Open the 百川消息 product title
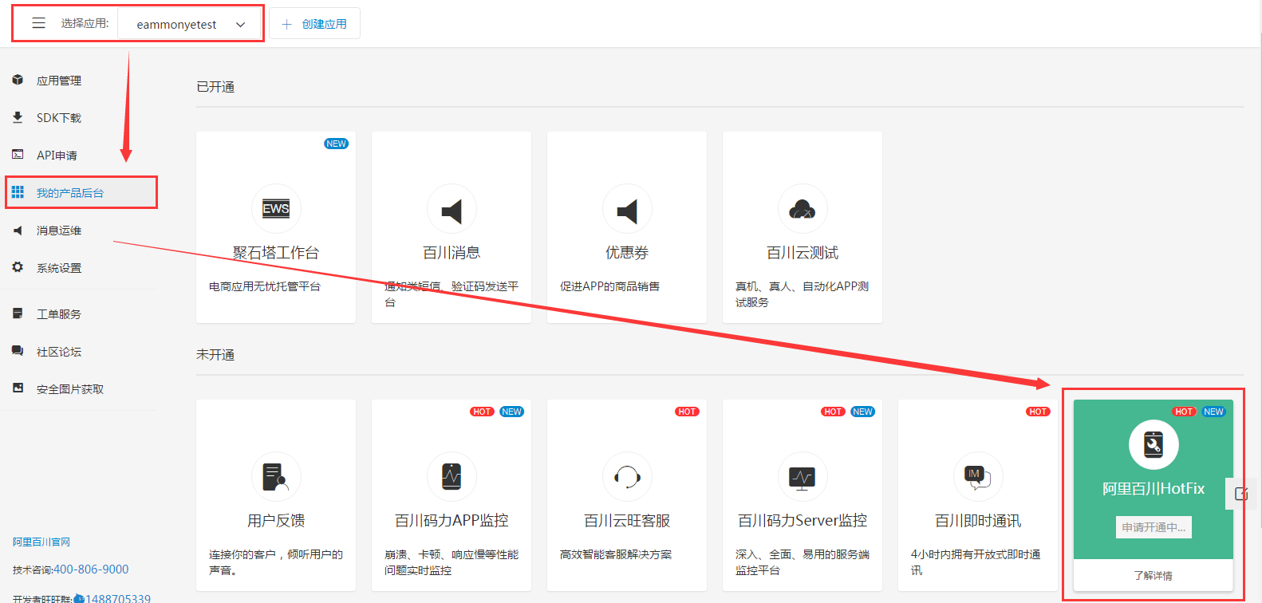 tap(452, 253)
